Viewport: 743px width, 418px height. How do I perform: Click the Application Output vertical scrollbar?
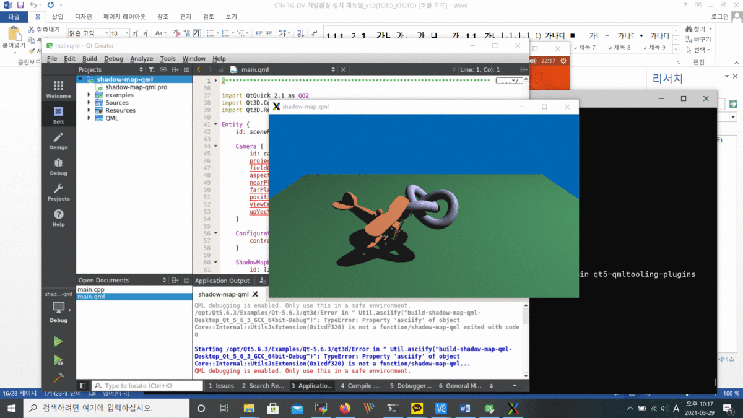pos(526,341)
